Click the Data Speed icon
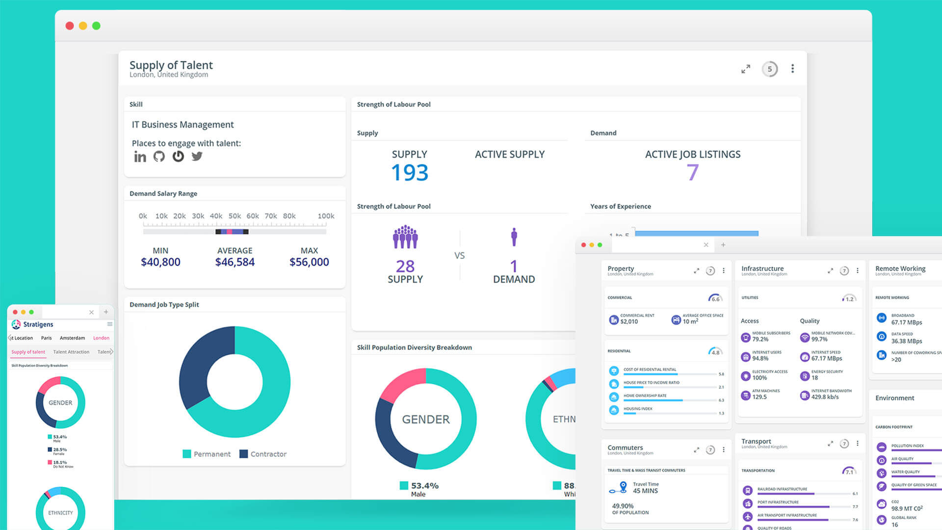 pyautogui.click(x=882, y=337)
